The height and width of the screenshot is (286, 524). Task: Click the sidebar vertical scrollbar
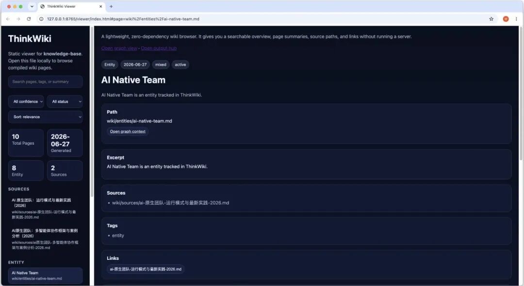(92, 112)
